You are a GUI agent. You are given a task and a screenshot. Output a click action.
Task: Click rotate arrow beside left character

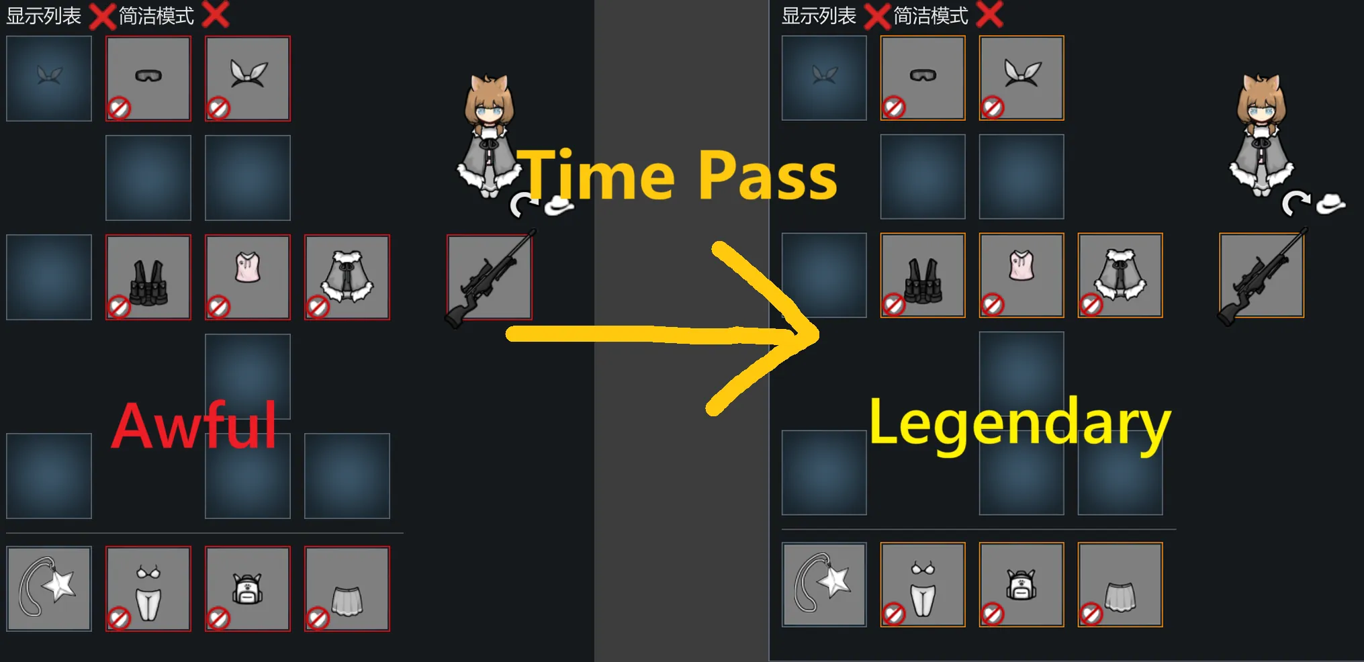click(522, 204)
